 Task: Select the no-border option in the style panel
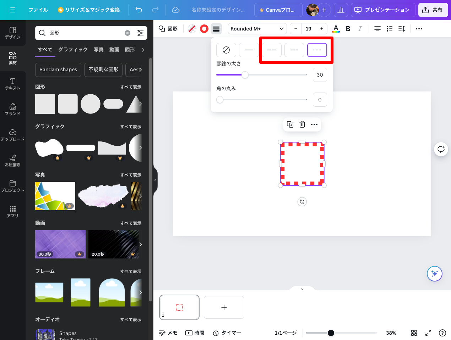pos(226,50)
